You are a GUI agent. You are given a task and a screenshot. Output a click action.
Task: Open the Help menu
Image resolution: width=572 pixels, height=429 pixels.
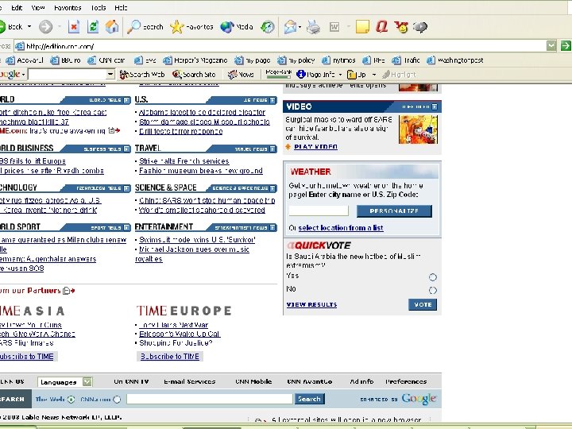(x=121, y=7)
